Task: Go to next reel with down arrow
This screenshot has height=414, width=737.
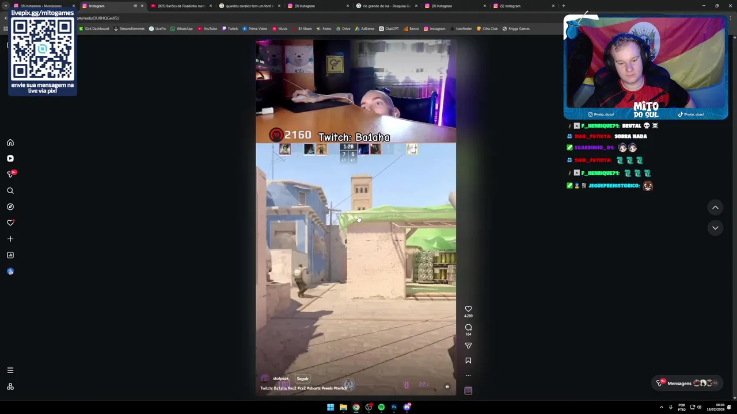Action: 715,228
